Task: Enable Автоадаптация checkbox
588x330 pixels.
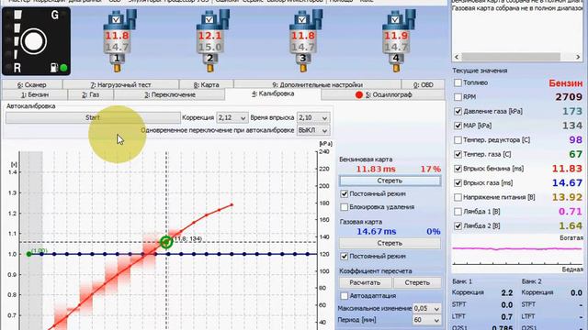Action: click(345, 295)
